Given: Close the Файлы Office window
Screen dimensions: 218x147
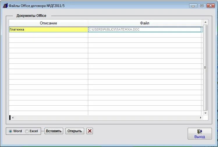Looking at the screenshot, I should click(x=211, y=6).
